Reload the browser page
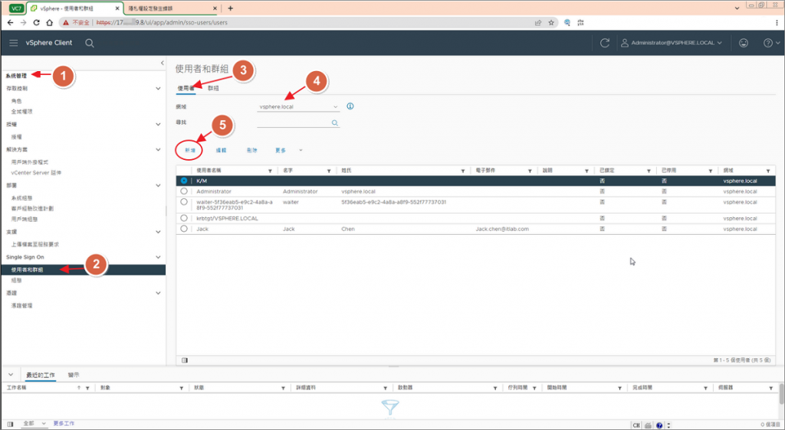Image resolution: width=785 pixels, height=430 pixels. tap(36, 22)
